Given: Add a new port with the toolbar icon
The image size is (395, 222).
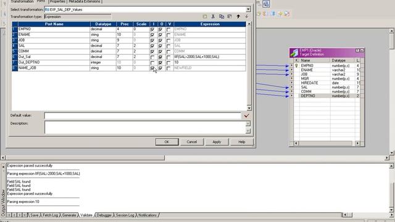Looking at the screenshot, I should 205,17.
